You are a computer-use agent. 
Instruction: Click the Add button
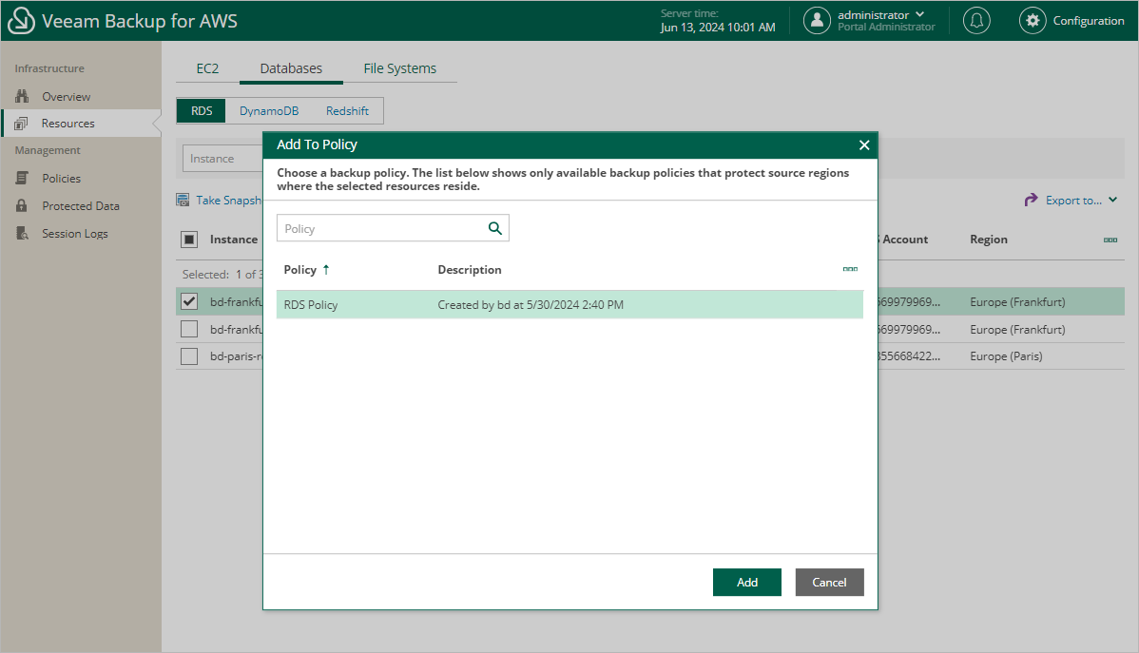tap(746, 582)
